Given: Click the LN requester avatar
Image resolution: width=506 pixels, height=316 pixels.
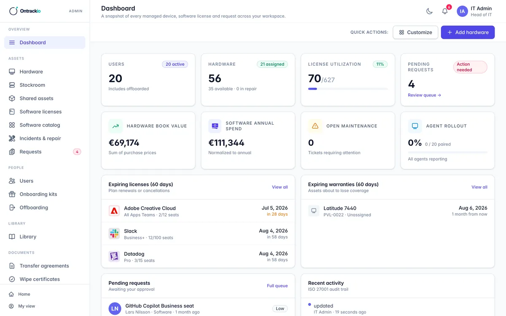Looking at the screenshot, I should point(115,309).
